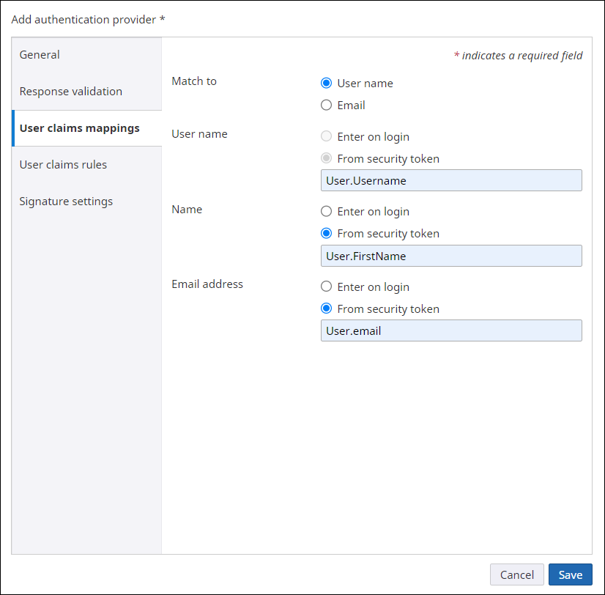Select From security token for Name
This screenshot has width=605, height=595.
(x=326, y=233)
